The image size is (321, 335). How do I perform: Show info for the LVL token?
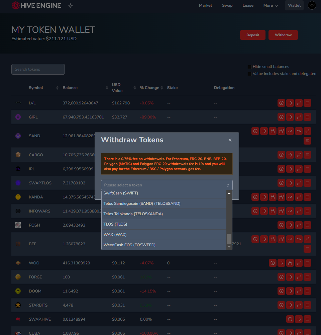click(281, 103)
